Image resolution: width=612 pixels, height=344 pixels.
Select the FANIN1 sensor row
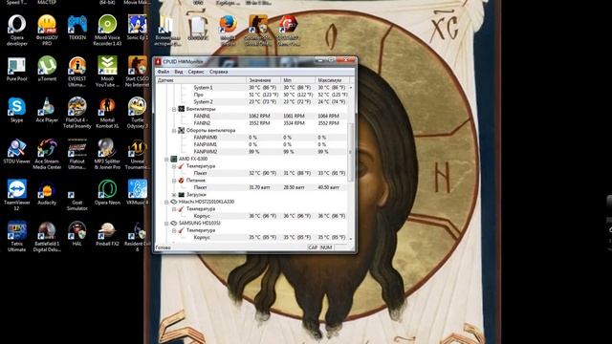(x=251, y=116)
